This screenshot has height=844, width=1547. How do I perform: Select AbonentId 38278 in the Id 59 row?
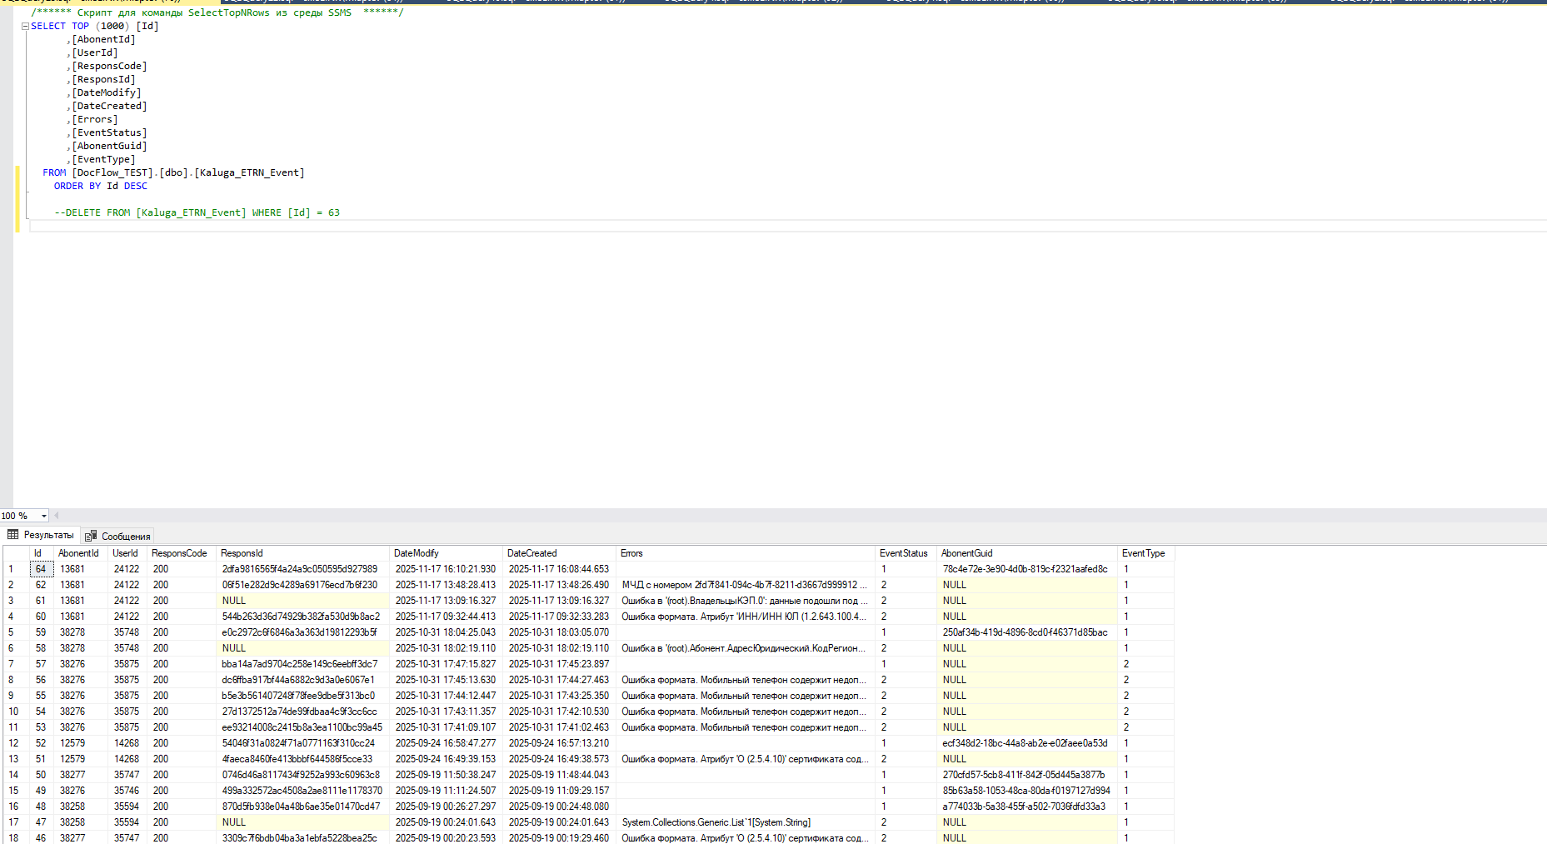click(x=81, y=632)
